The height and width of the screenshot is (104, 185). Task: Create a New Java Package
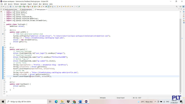(32, 7)
